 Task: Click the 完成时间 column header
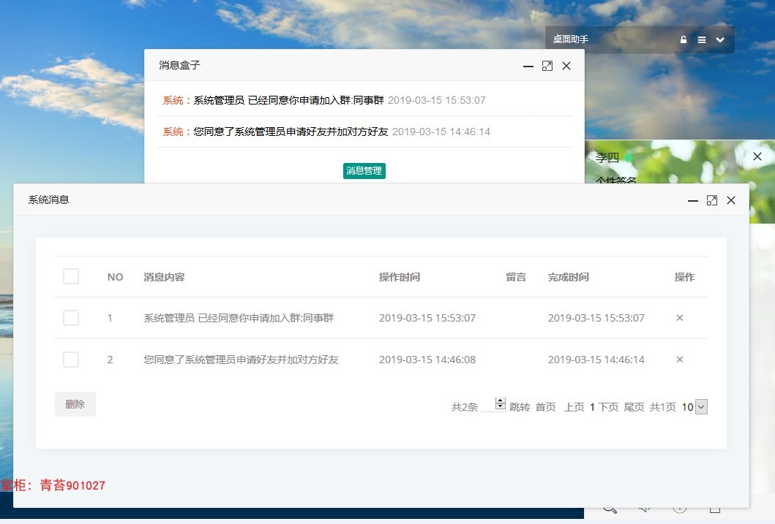pos(569,277)
